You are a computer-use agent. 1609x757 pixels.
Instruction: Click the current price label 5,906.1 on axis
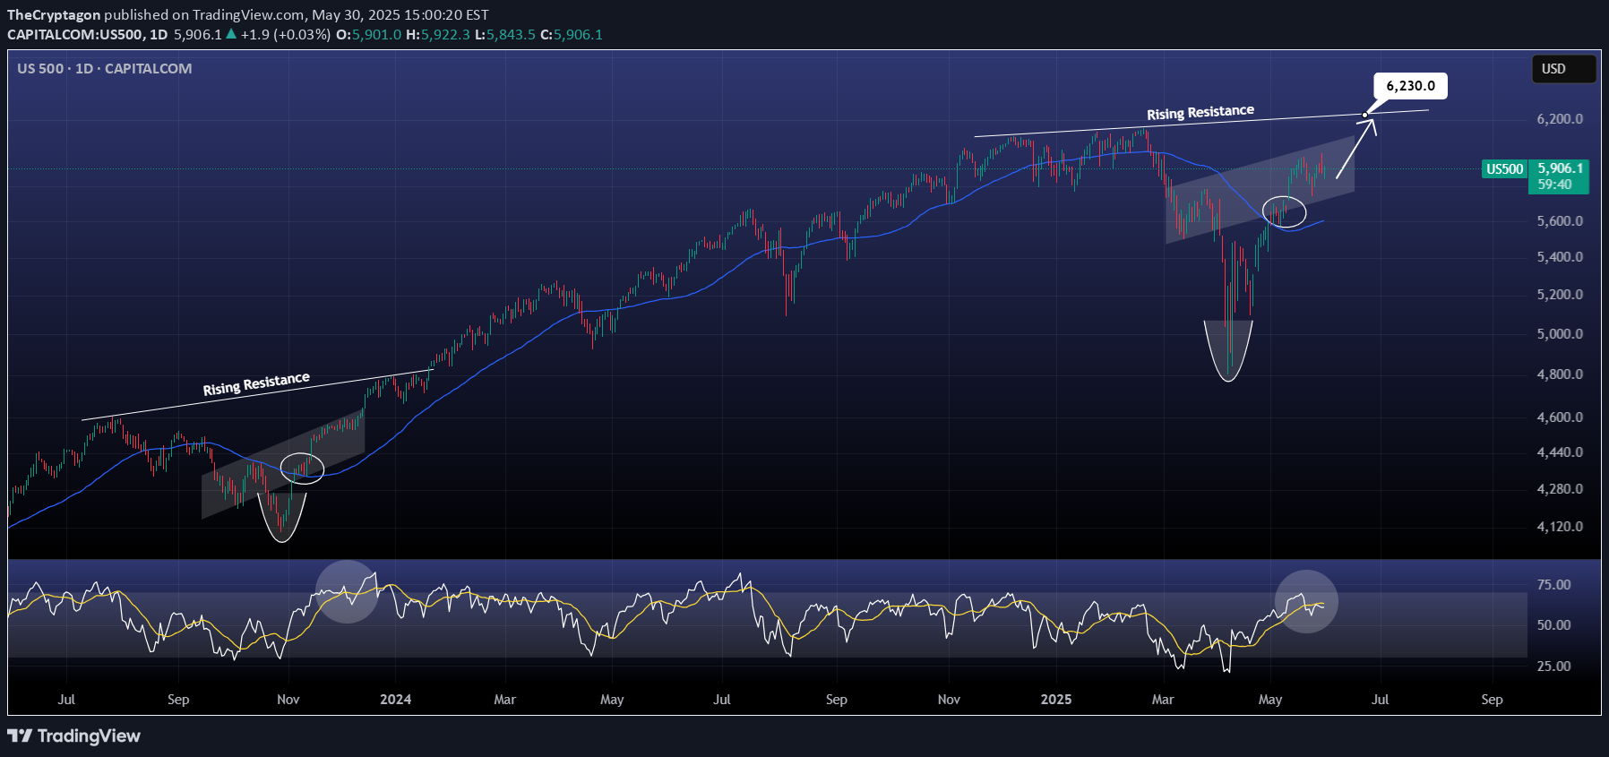click(x=1560, y=168)
